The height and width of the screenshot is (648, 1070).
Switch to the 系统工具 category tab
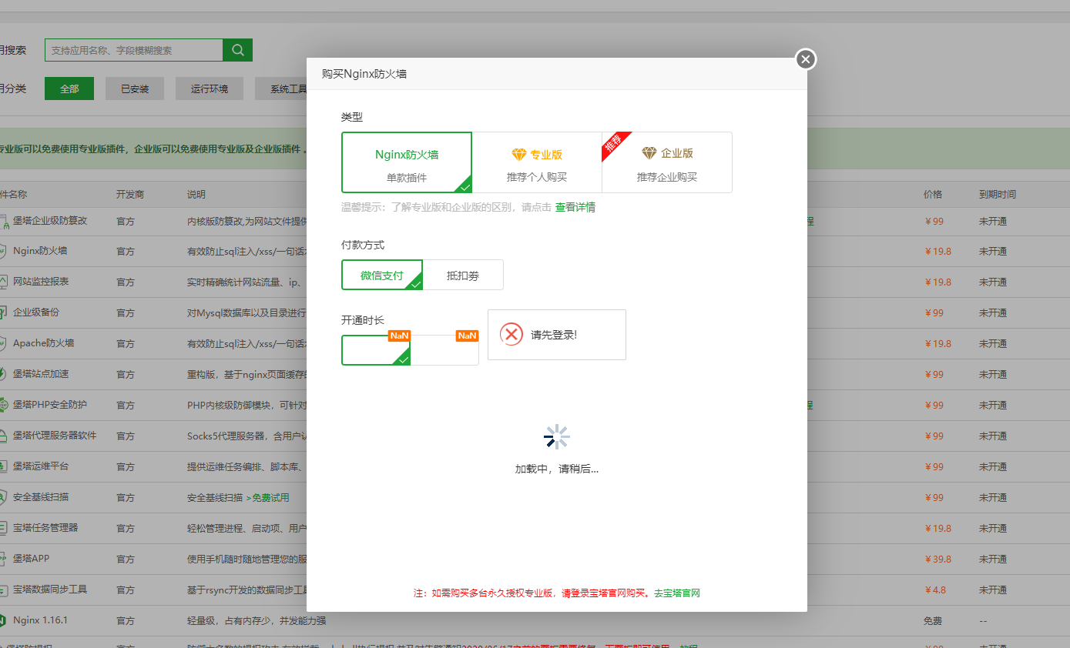click(281, 89)
